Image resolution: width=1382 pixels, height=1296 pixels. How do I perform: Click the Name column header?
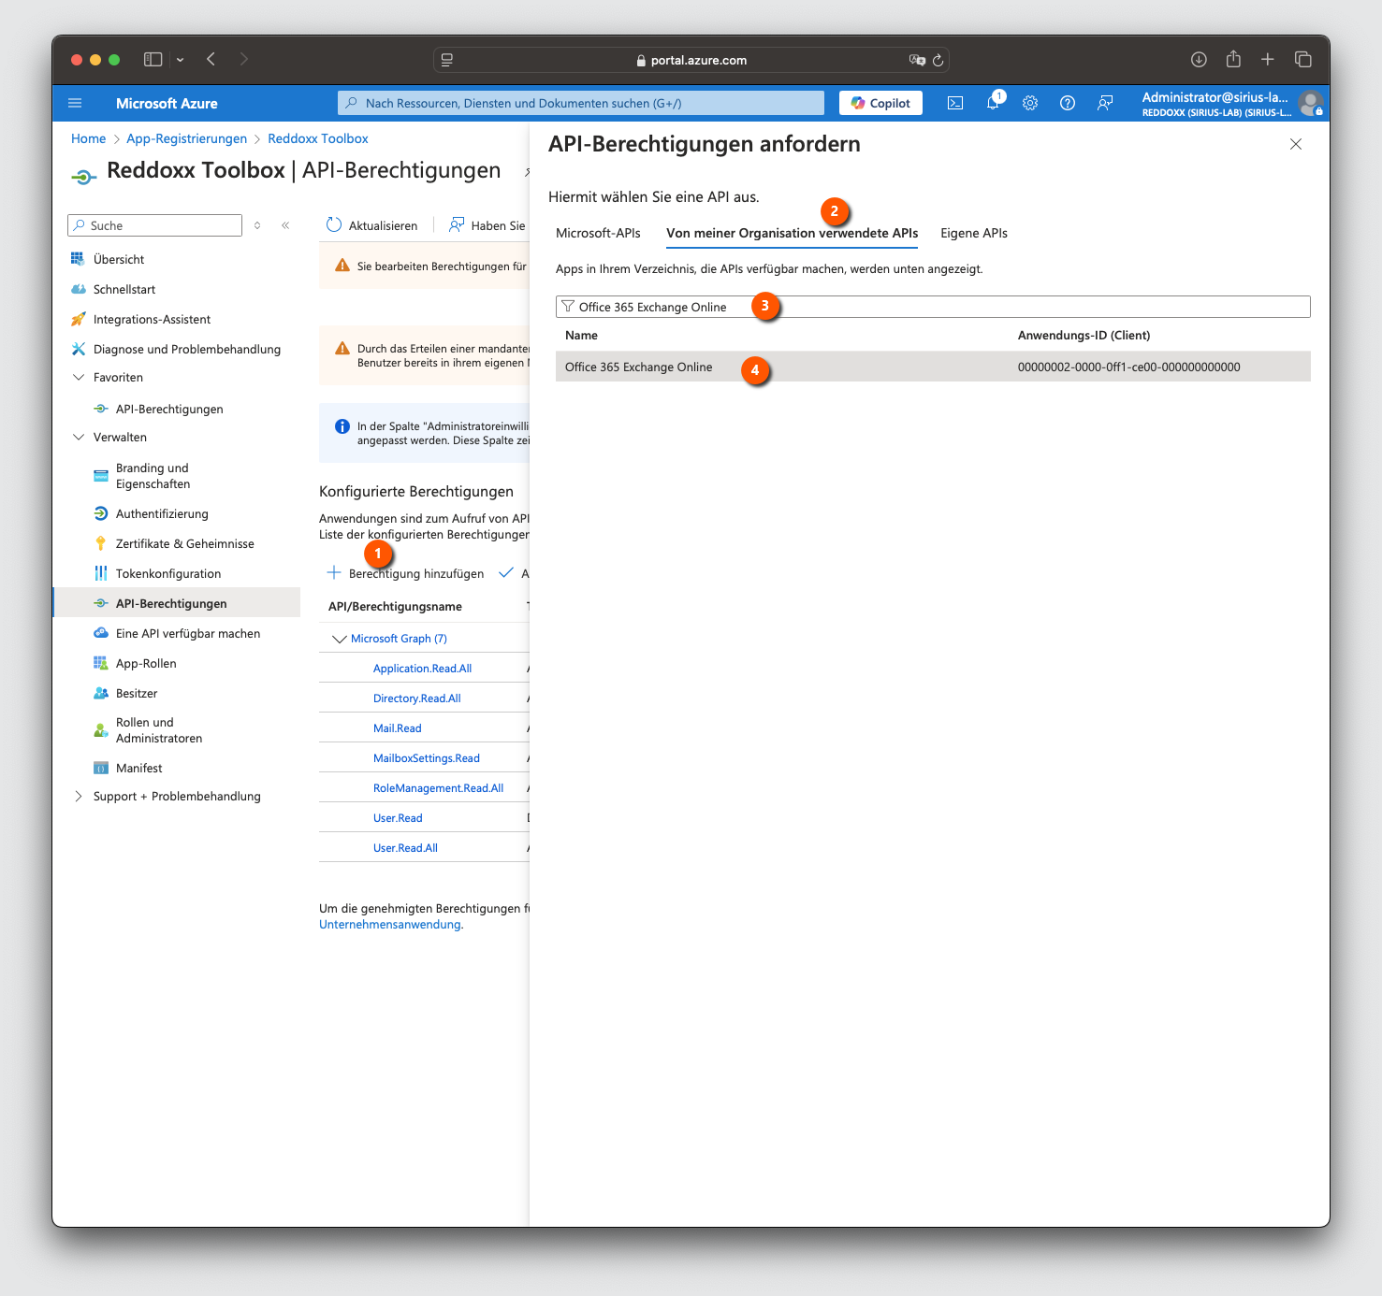581,335
